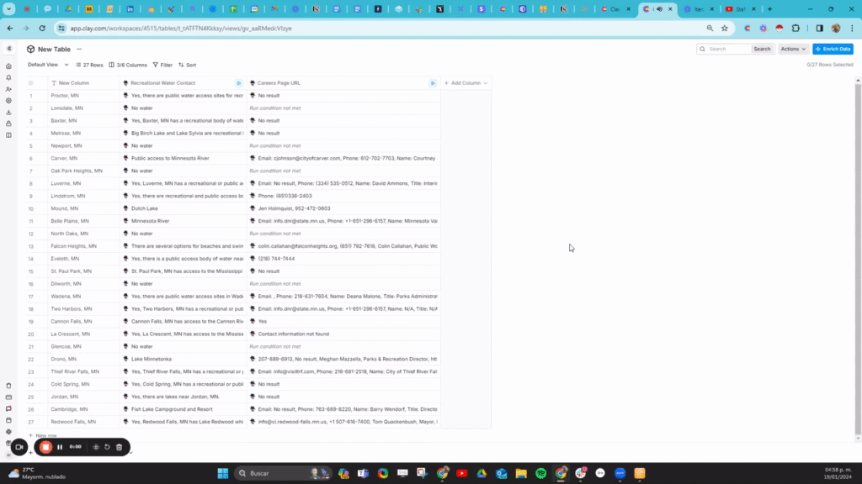
Task: Open the home icon in left sidebar
Action: (x=8, y=66)
